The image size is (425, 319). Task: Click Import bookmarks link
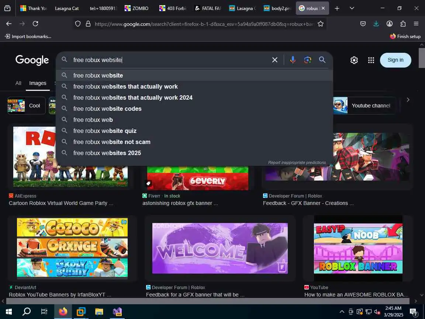[28, 36]
